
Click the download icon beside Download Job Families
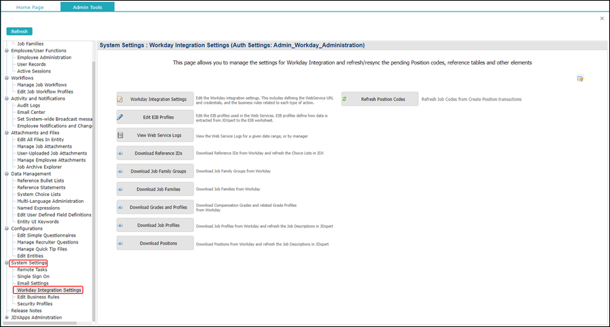coord(120,189)
